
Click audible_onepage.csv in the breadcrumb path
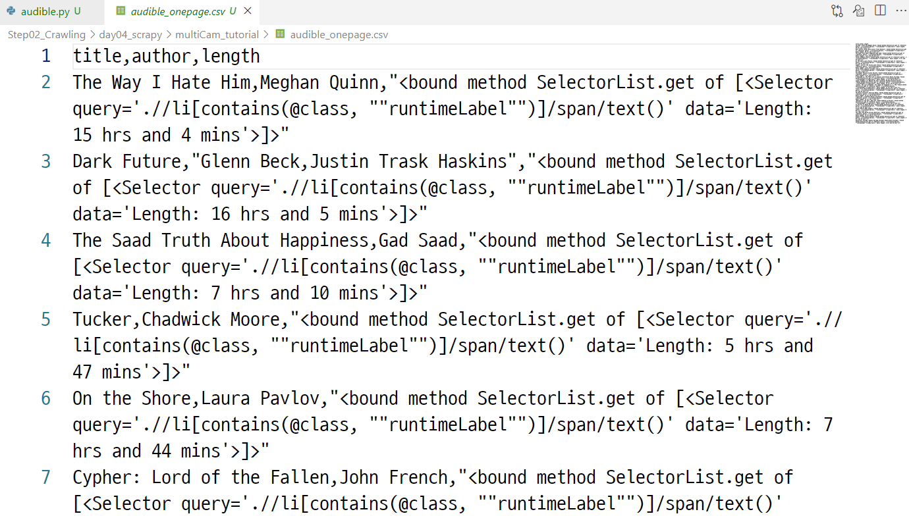click(x=339, y=34)
